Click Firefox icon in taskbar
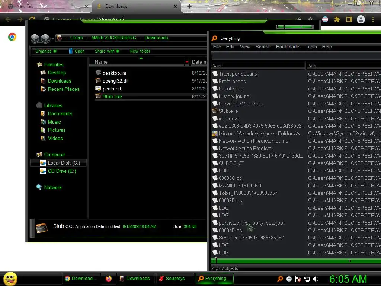The height and width of the screenshot is (286, 381). (108, 279)
